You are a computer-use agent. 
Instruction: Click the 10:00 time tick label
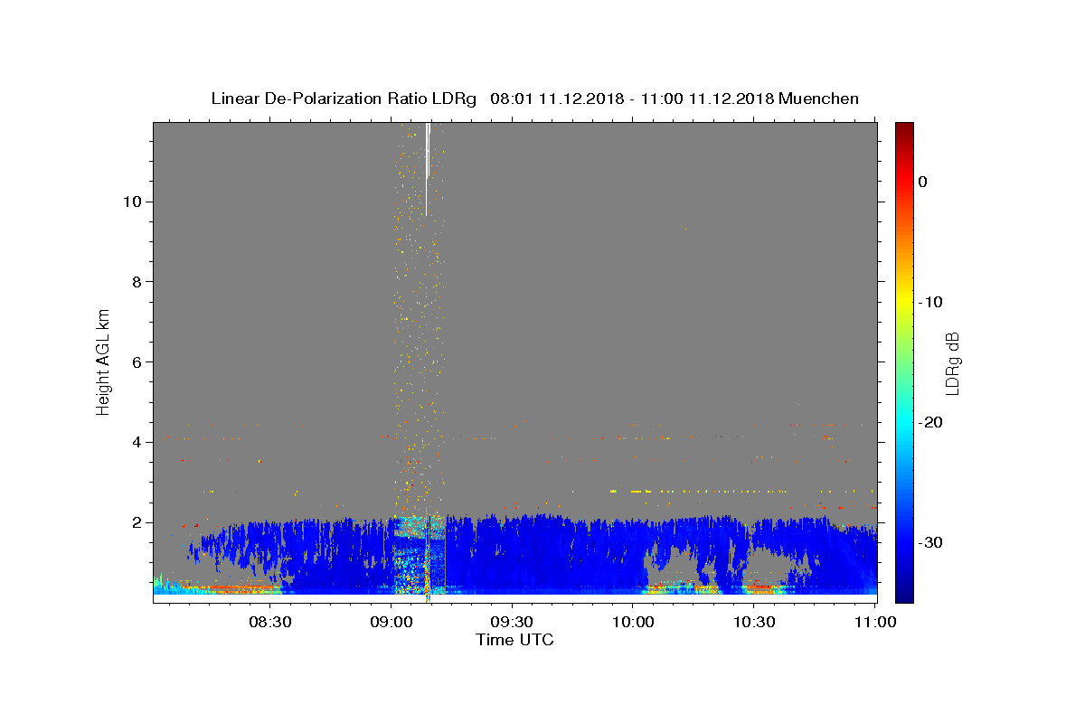634,622
